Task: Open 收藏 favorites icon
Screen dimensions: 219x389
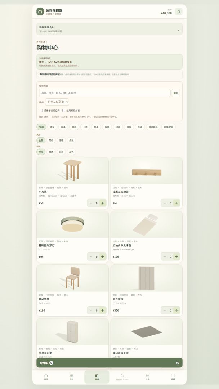Action: 173,376
